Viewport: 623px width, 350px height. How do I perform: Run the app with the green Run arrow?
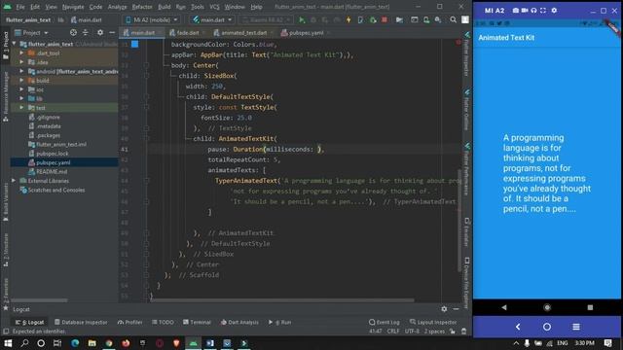click(x=302, y=19)
